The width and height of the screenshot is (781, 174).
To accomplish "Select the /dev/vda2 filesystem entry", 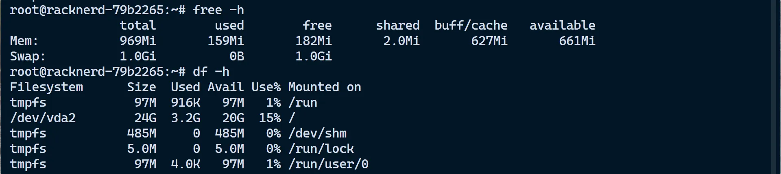I will [43, 118].
